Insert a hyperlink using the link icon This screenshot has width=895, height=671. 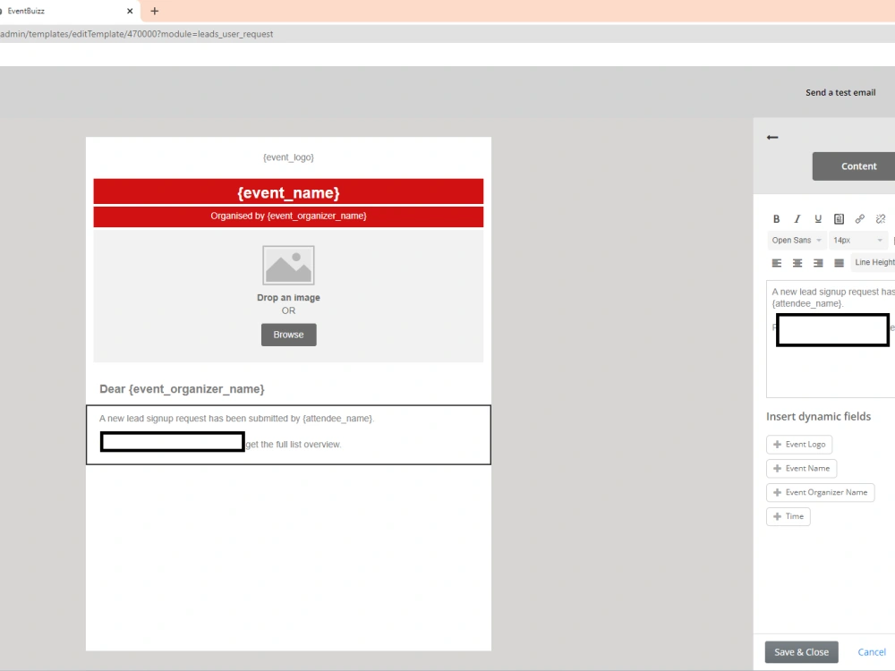tap(859, 219)
